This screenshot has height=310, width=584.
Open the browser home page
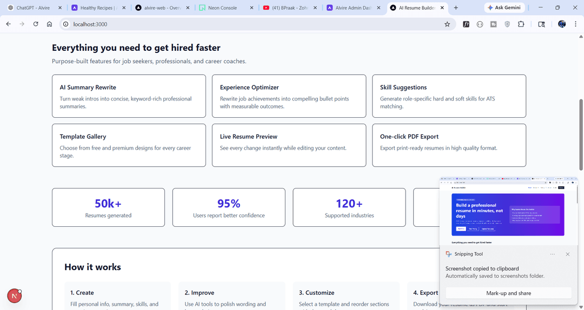coord(49,24)
